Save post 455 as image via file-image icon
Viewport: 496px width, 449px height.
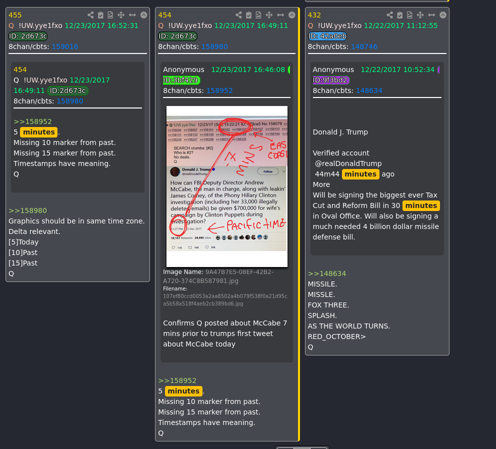tap(110, 15)
